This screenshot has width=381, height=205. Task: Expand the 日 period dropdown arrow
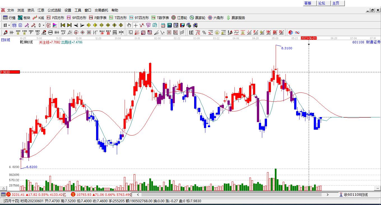[x=9, y=25]
